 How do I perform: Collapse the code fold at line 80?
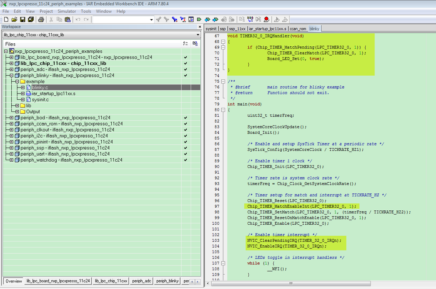[x=223, y=110]
